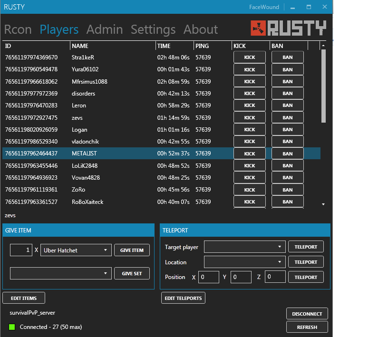Image resolution: width=388 pixels, height=337 pixels.
Task: Go to the Settings tab
Action: click(x=153, y=29)
